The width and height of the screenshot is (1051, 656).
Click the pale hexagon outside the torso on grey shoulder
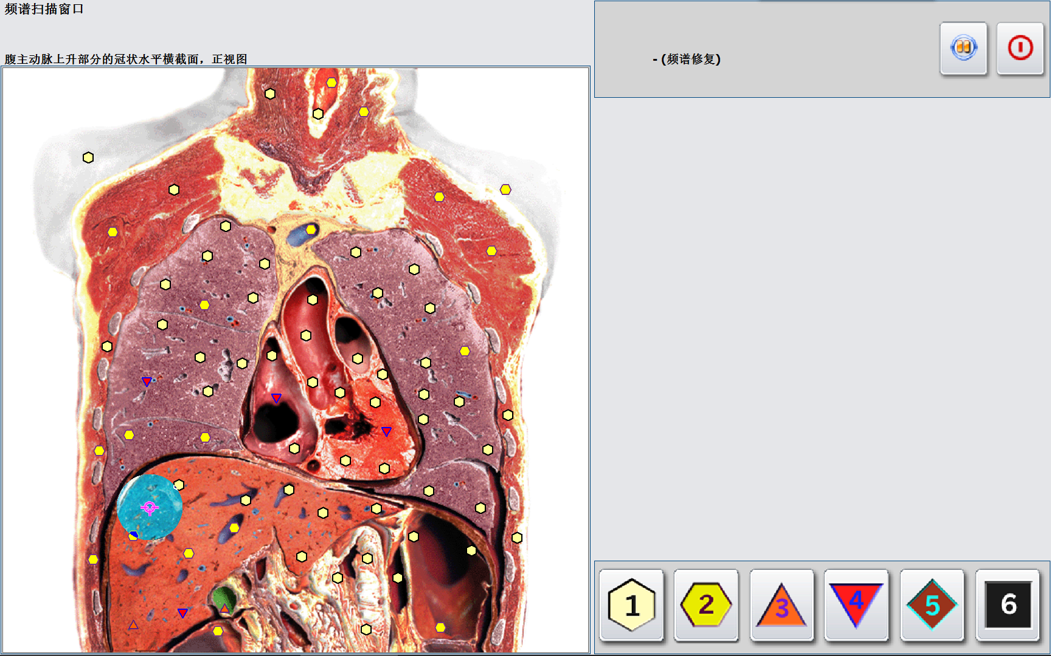(x=88, y=157)
